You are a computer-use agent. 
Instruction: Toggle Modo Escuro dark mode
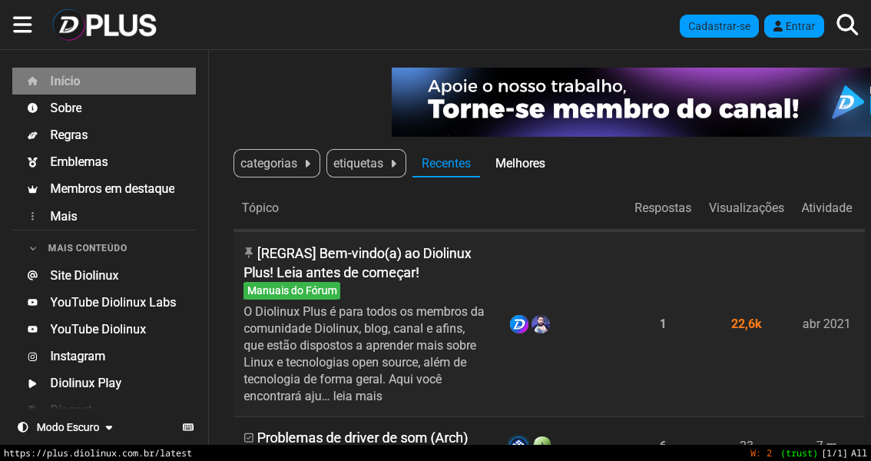(x=67, y=427)
